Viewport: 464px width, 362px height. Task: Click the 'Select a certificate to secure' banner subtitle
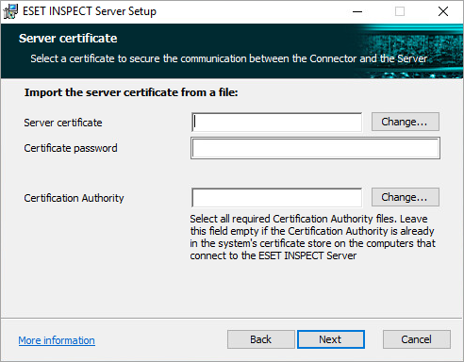pos(229,58)
